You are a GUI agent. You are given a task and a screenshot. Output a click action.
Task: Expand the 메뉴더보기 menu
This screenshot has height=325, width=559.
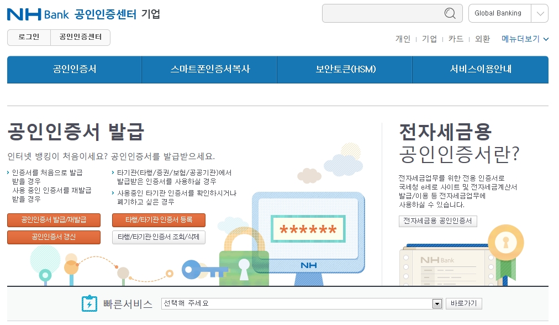[525, 39]
